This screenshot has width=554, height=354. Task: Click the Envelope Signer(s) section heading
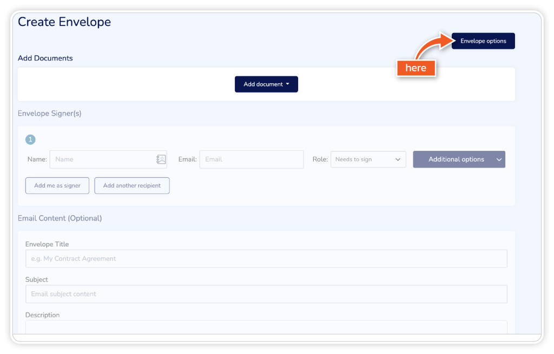click(50, 113)
